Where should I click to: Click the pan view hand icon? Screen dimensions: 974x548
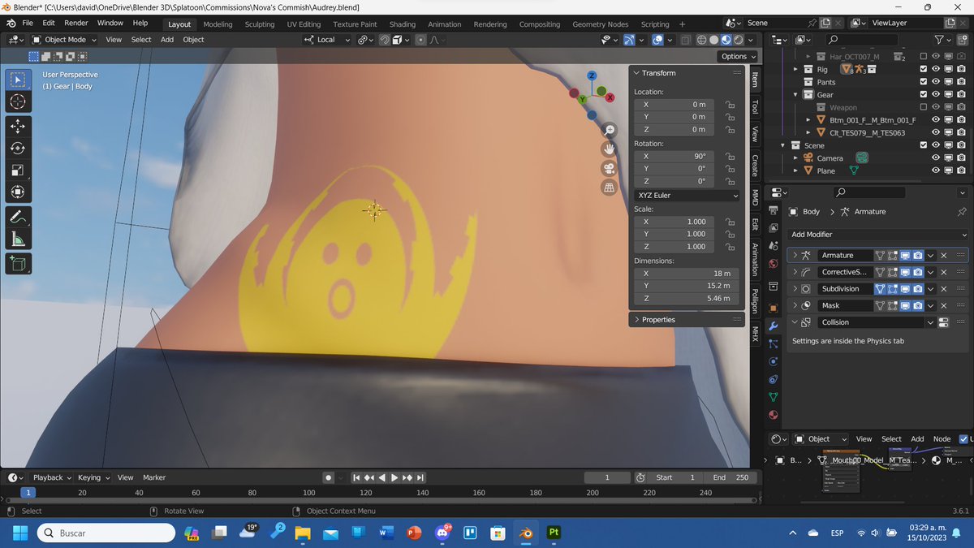(609, 149)
